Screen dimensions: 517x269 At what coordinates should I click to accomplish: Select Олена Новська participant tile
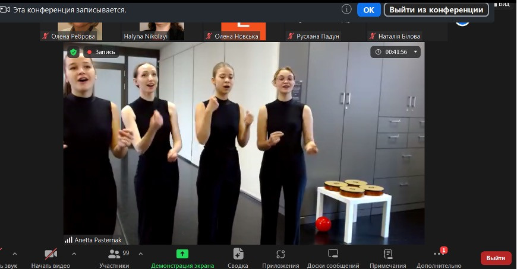point(243,31)
